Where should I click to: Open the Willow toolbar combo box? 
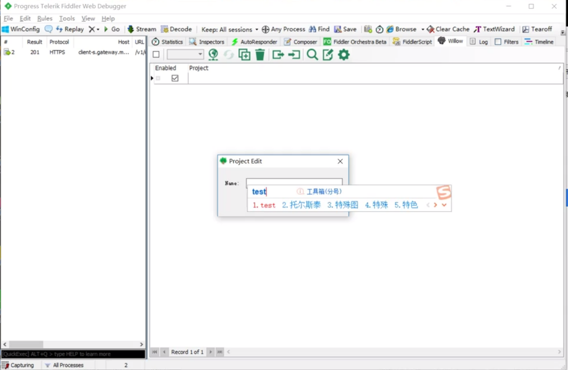185,54
